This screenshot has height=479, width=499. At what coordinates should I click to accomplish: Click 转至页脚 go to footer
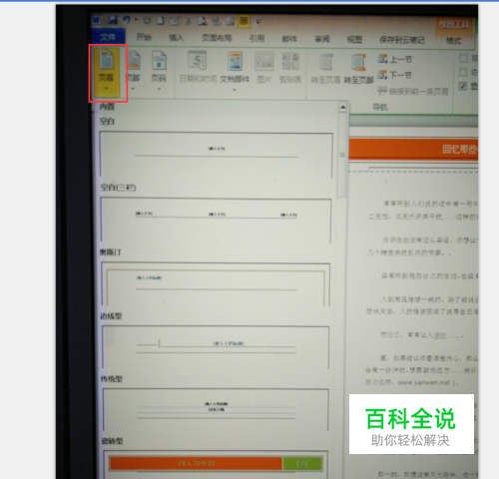pos(358,69)
